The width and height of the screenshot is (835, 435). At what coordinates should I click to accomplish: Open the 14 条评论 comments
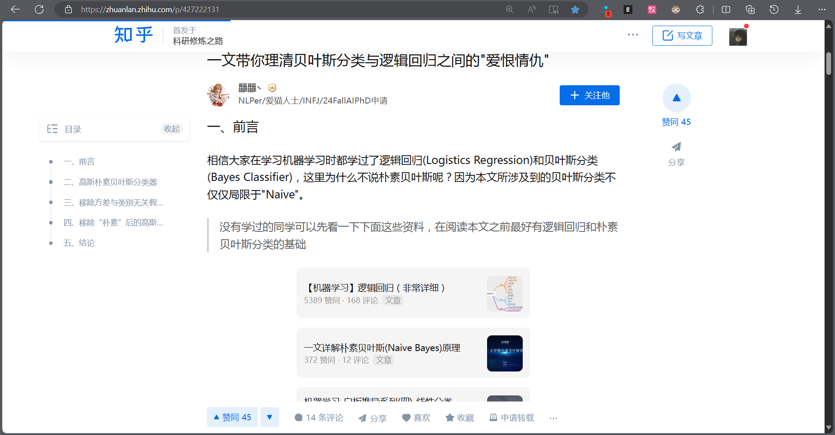pos(319,418)
